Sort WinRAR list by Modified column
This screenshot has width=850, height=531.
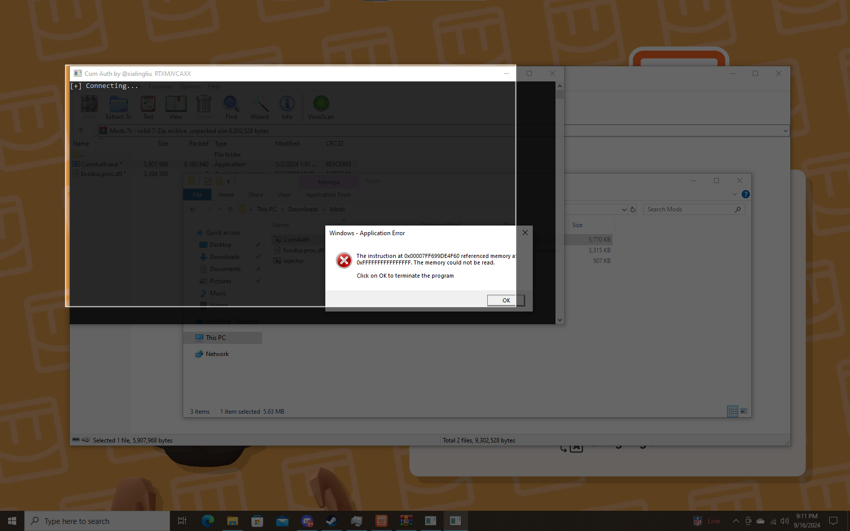pyautogui.click(x=287, y=144)
